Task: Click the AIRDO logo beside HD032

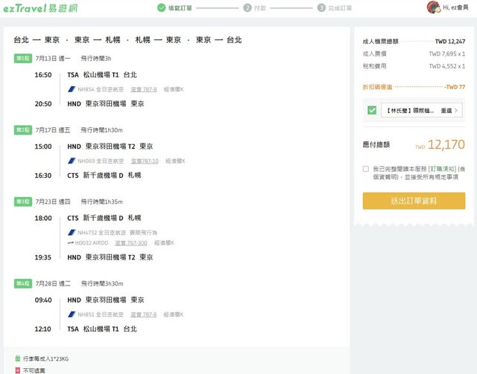Action: (72, 242)
